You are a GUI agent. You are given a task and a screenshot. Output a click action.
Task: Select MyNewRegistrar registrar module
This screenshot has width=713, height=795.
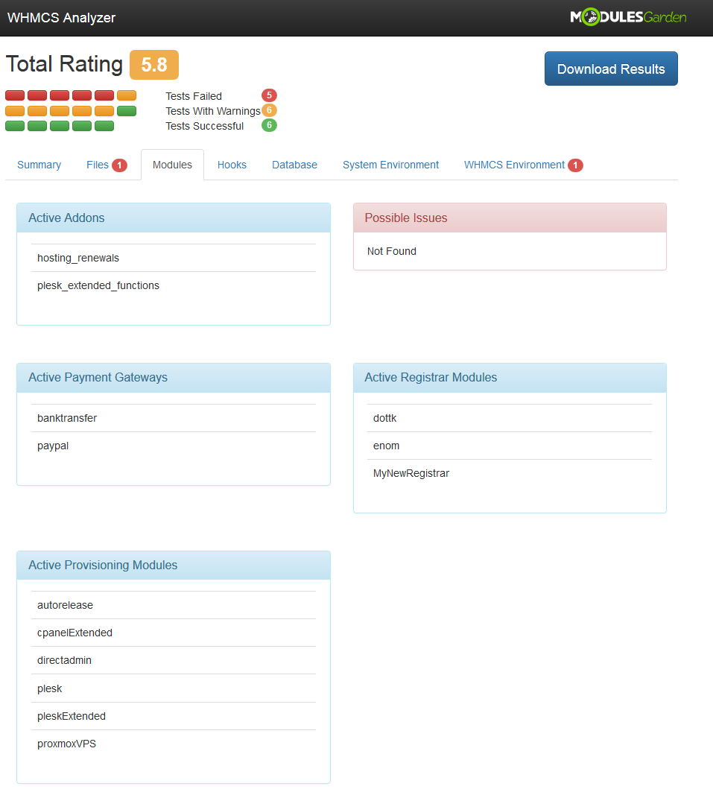pos(510,473)
